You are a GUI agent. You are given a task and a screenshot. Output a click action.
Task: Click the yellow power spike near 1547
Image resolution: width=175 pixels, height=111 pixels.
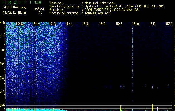121,108
